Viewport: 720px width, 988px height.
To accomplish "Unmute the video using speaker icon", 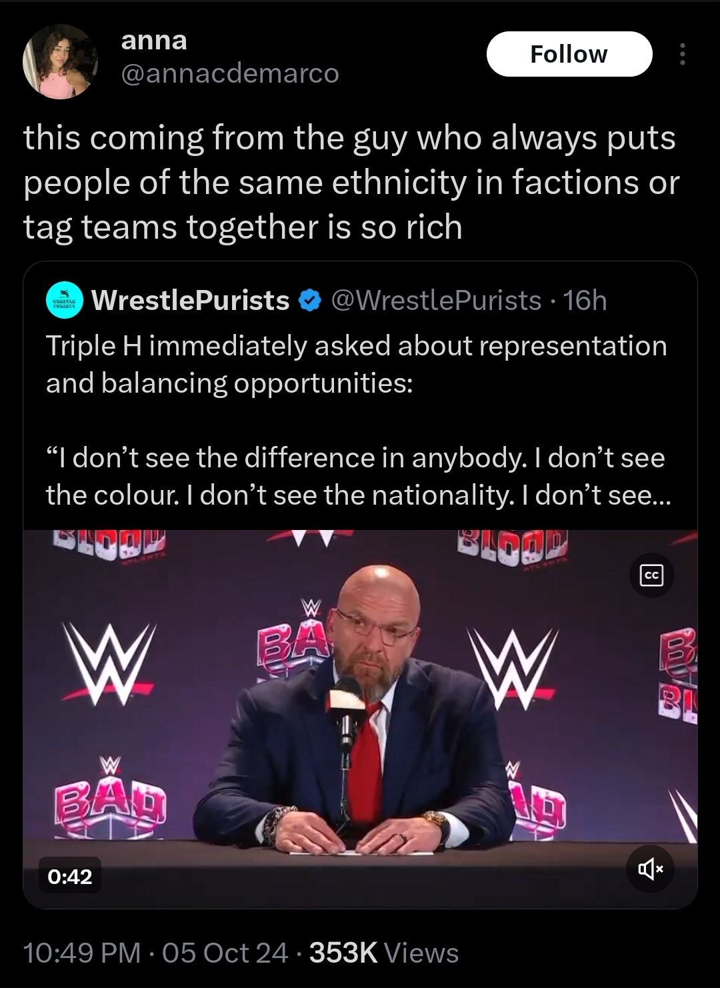I will (651, 868).
